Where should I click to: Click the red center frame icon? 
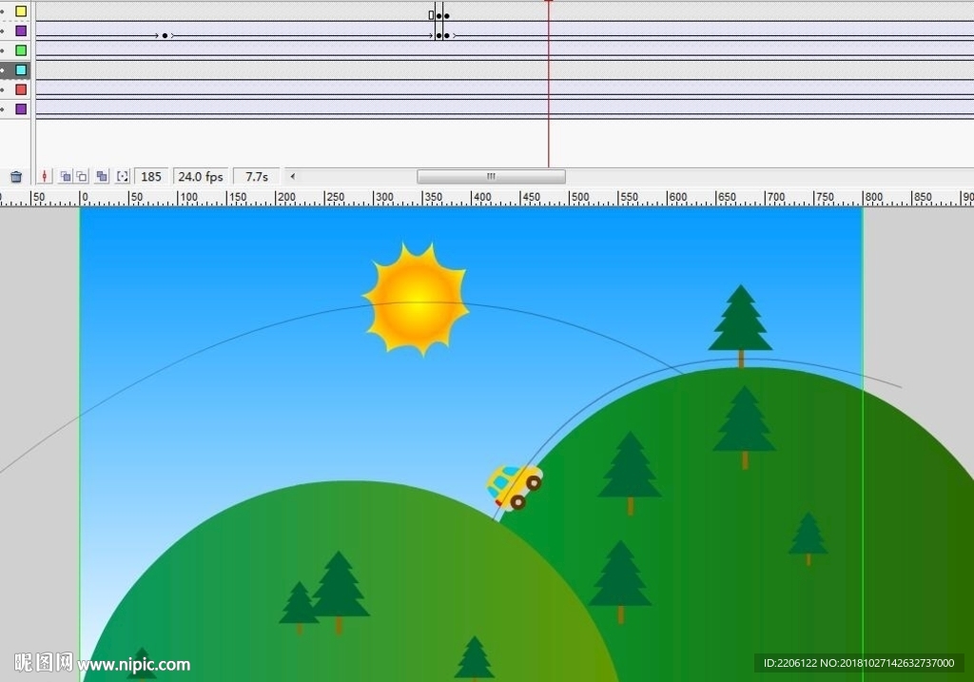pyautogui.click(x=44, y=176)
